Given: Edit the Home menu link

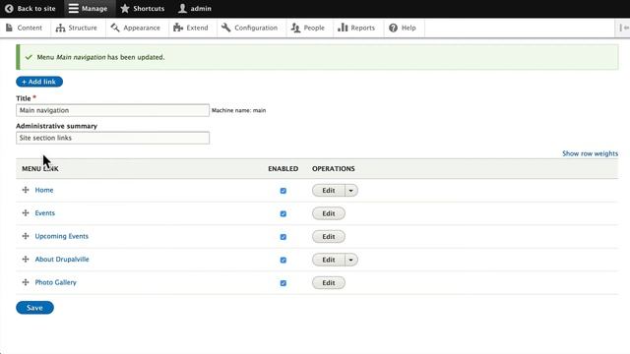Looking at the screenshot, I should [x=329, y=190].
